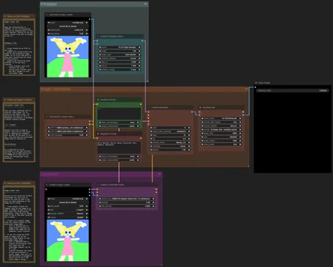Click the Positive Prompt text box
The width and height of the screenshot is (333, 267).
pos(119,114)
